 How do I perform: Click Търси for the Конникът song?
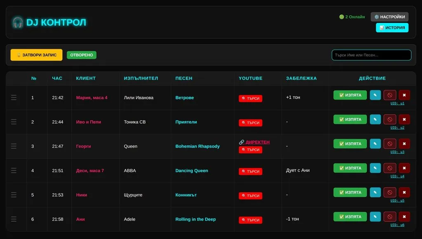pos(250,196)
